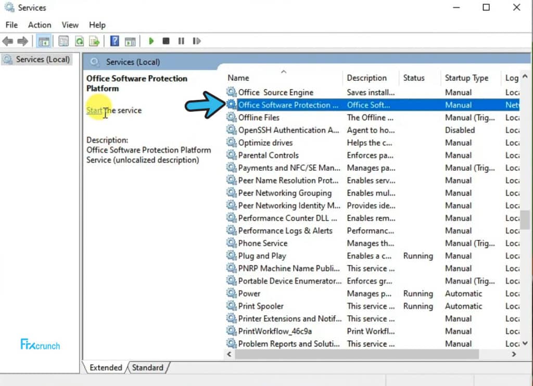Click the gear icon beside Power service

click(x=232, y=293)
